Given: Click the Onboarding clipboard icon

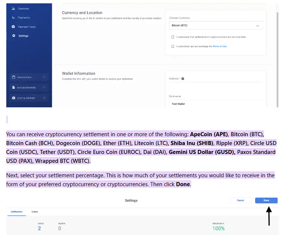Looking at the screenshot, I should click(x=14, y=77).
